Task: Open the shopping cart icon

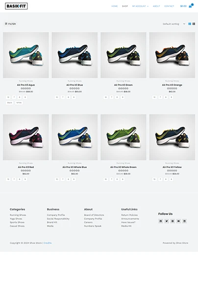Action: pos(191,6)
